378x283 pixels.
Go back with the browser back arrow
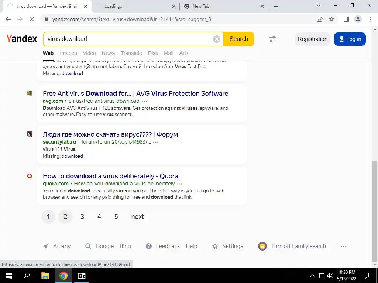[x=8, y=19]
